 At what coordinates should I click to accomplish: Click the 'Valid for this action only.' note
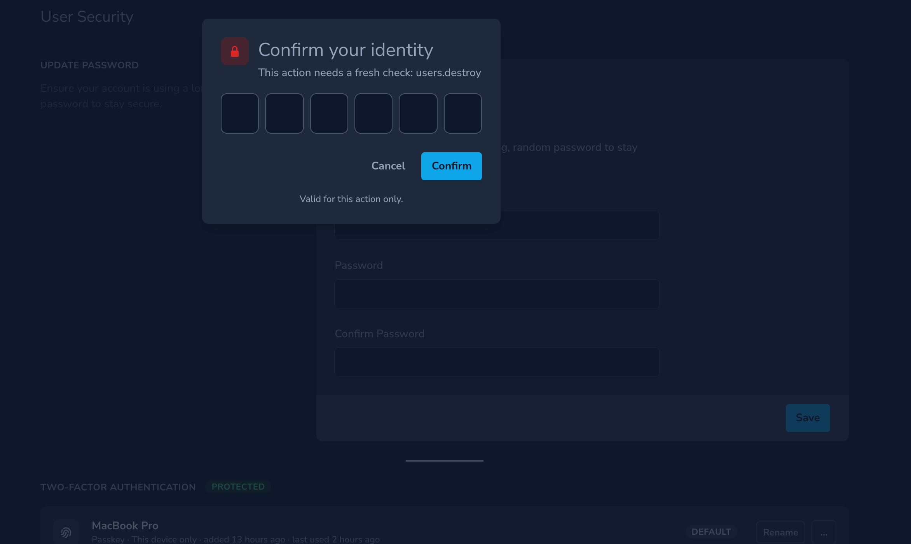[x=351, y=199]
